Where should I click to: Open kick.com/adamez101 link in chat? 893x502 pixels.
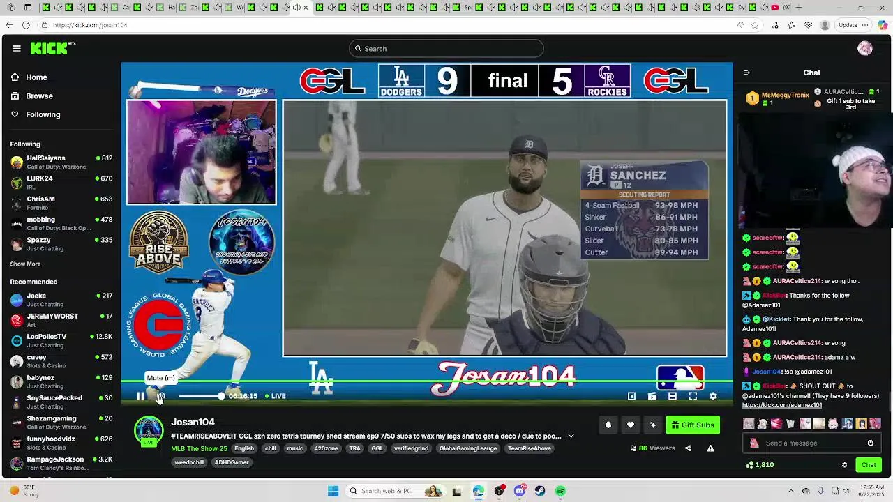pyautogui.click(x=782, y=405)
